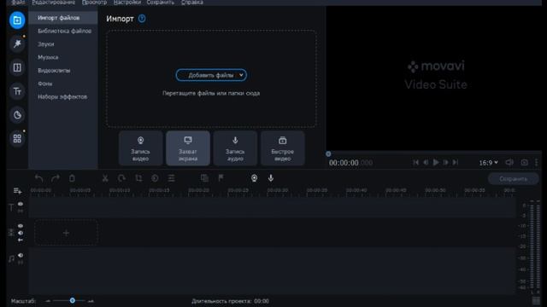Click the icon at bottom-right corner
The image size is (547, 307).
pos(536,301)
